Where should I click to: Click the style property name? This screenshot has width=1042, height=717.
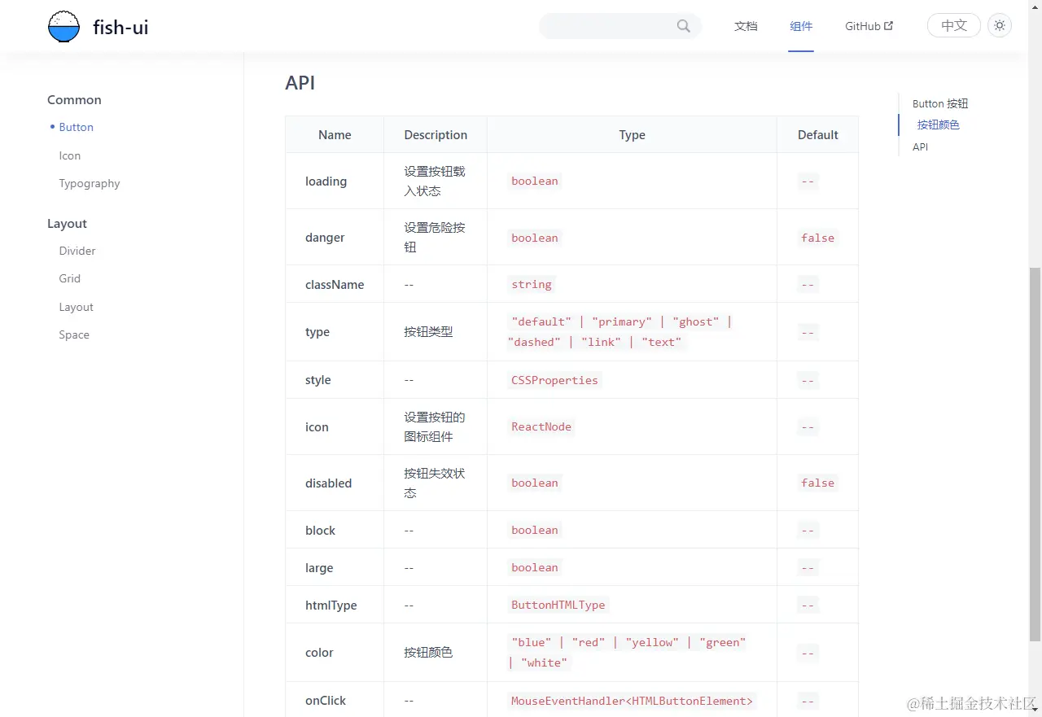pyautogui.click(x=318, y=380)
